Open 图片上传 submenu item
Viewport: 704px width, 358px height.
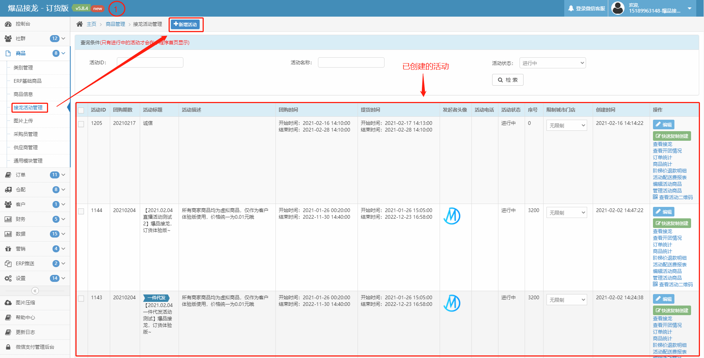click(x=23, y=121)
